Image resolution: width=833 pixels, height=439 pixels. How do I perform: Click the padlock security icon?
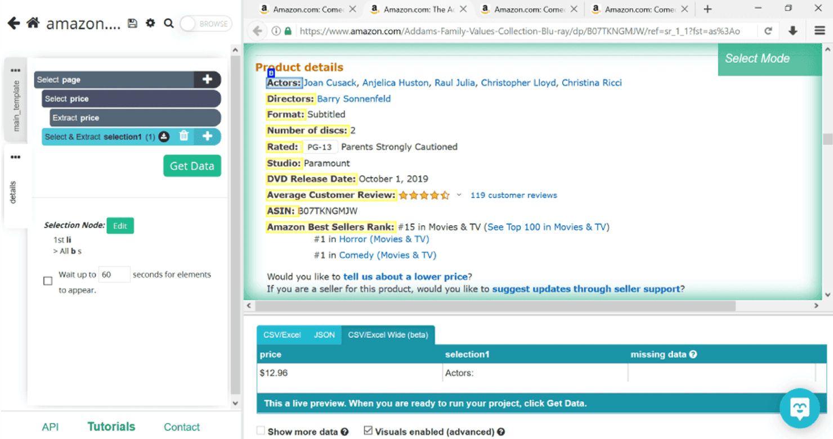pyautogui.click(x=288, y=31)
